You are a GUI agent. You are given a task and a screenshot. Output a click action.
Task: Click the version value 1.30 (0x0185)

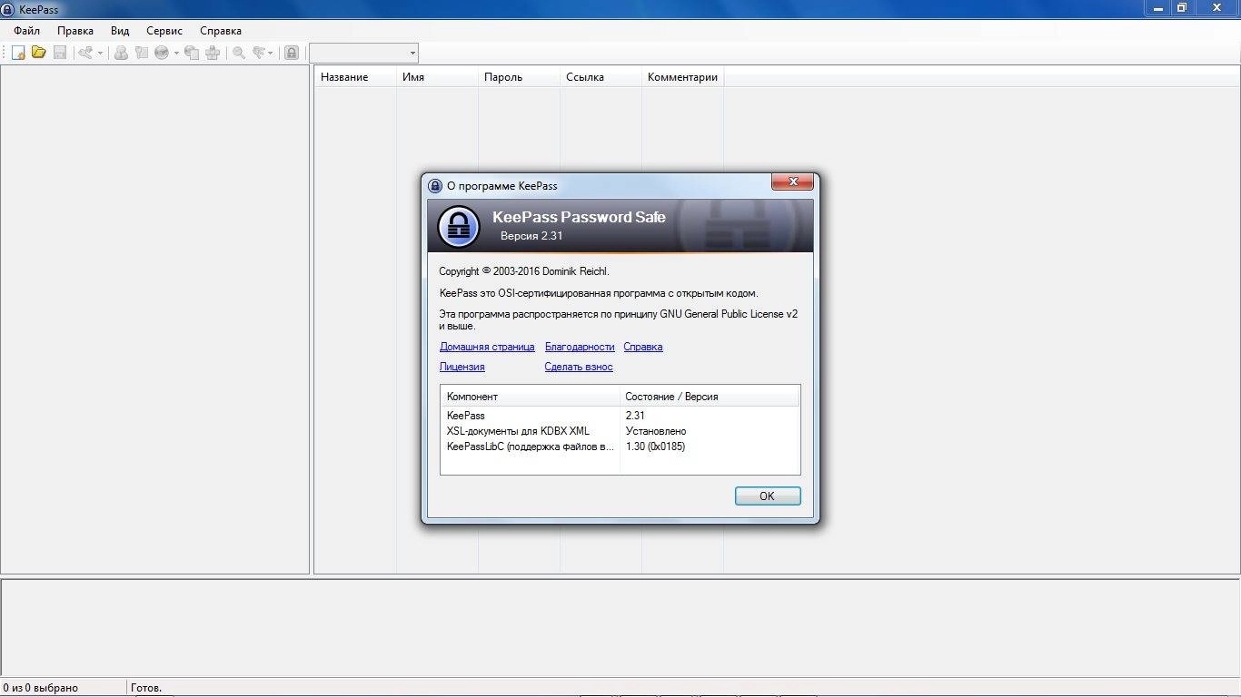click(x=655, y=447)
